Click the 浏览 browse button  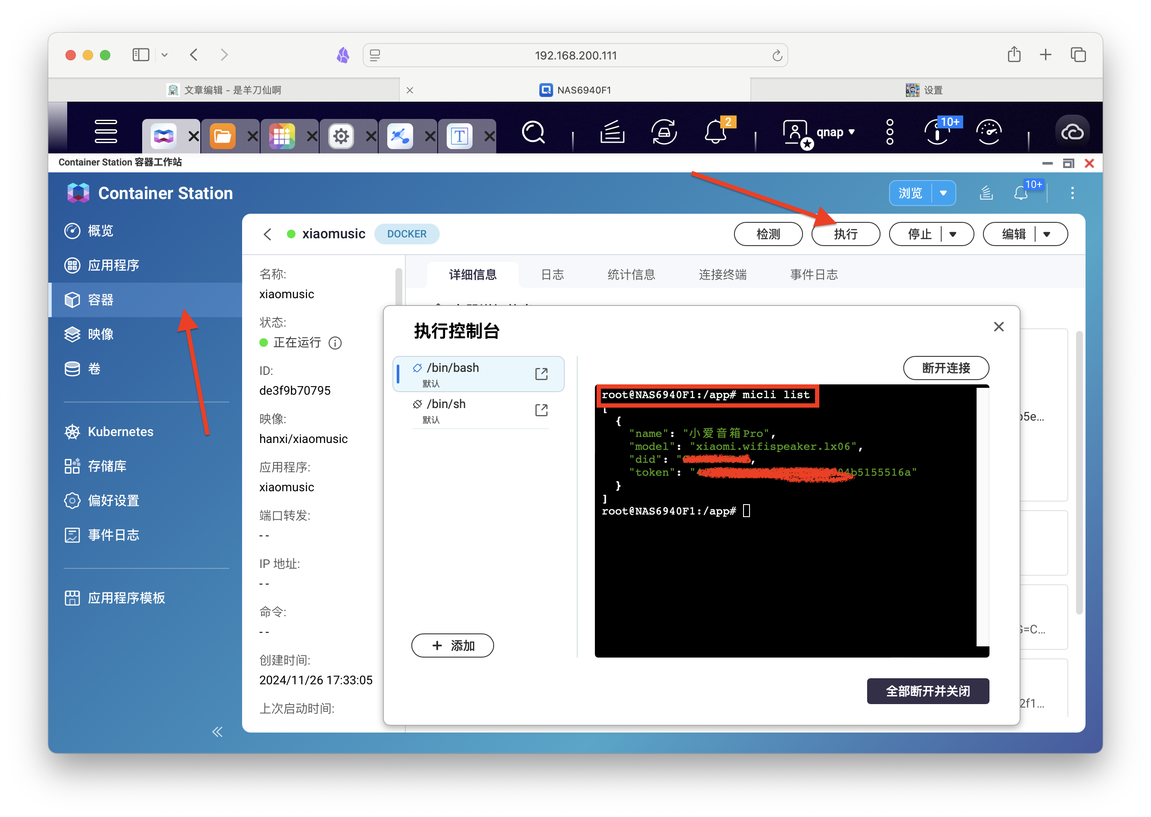coord(910,193)
